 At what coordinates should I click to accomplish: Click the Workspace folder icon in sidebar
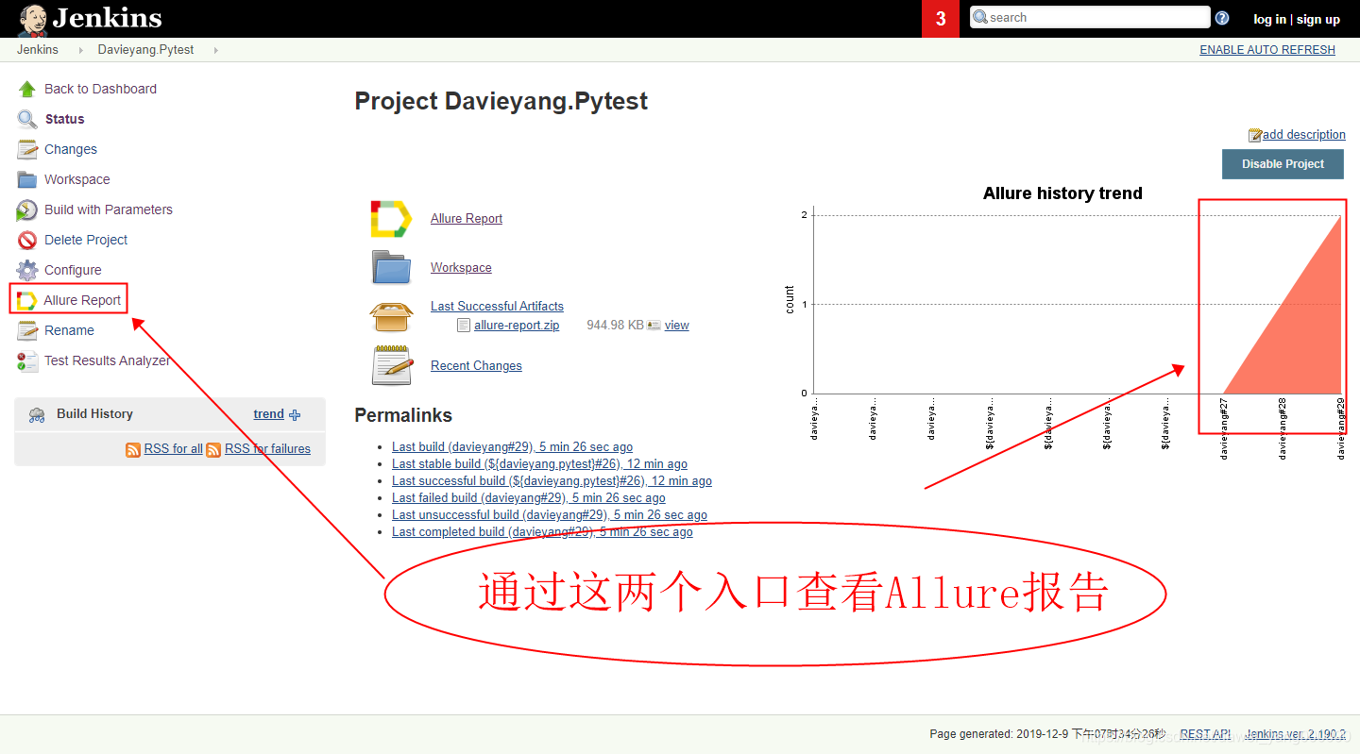coord(27,179)
